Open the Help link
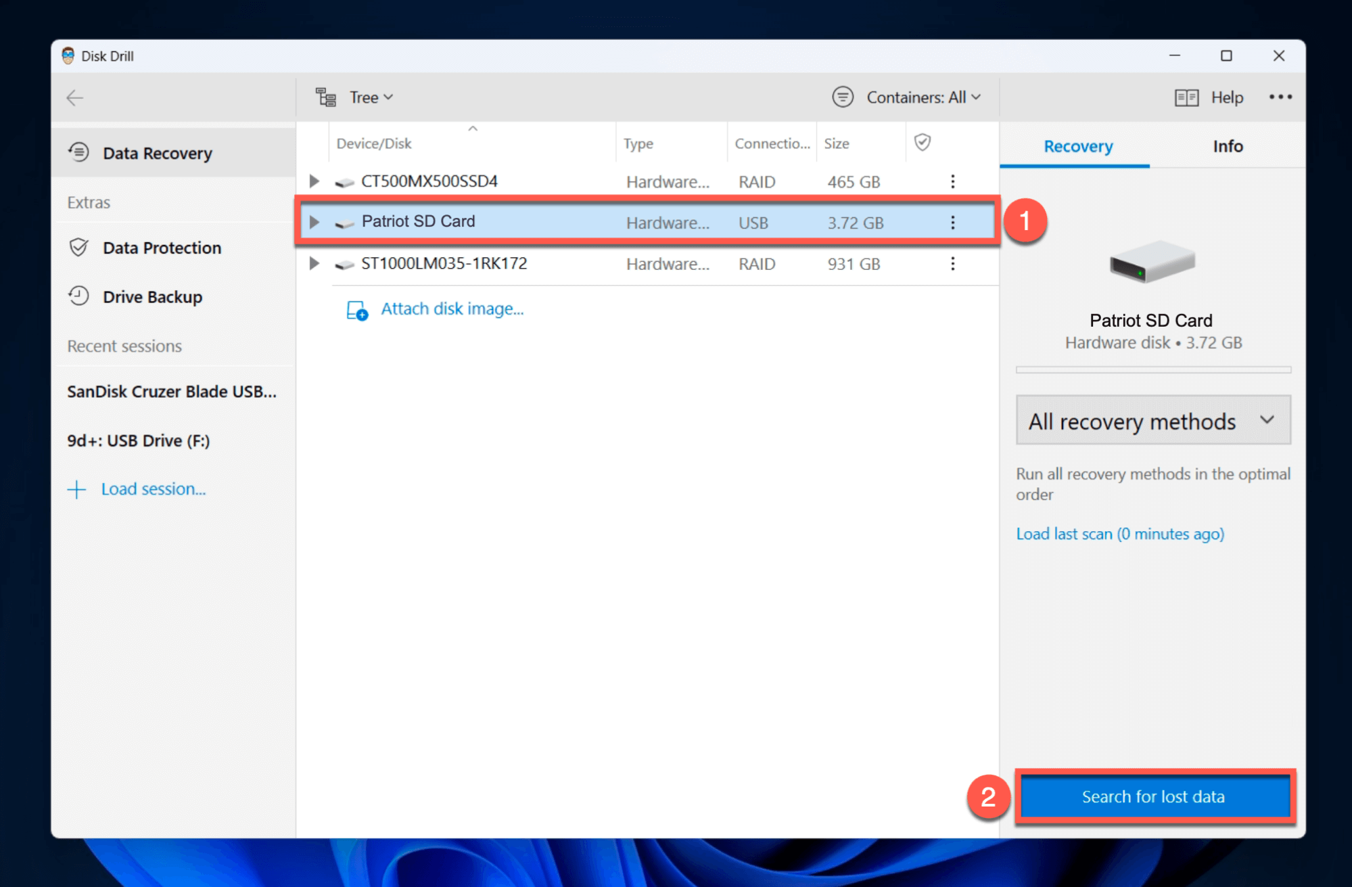Viewport: 1352px width, 887px height. coord(1227,97)
